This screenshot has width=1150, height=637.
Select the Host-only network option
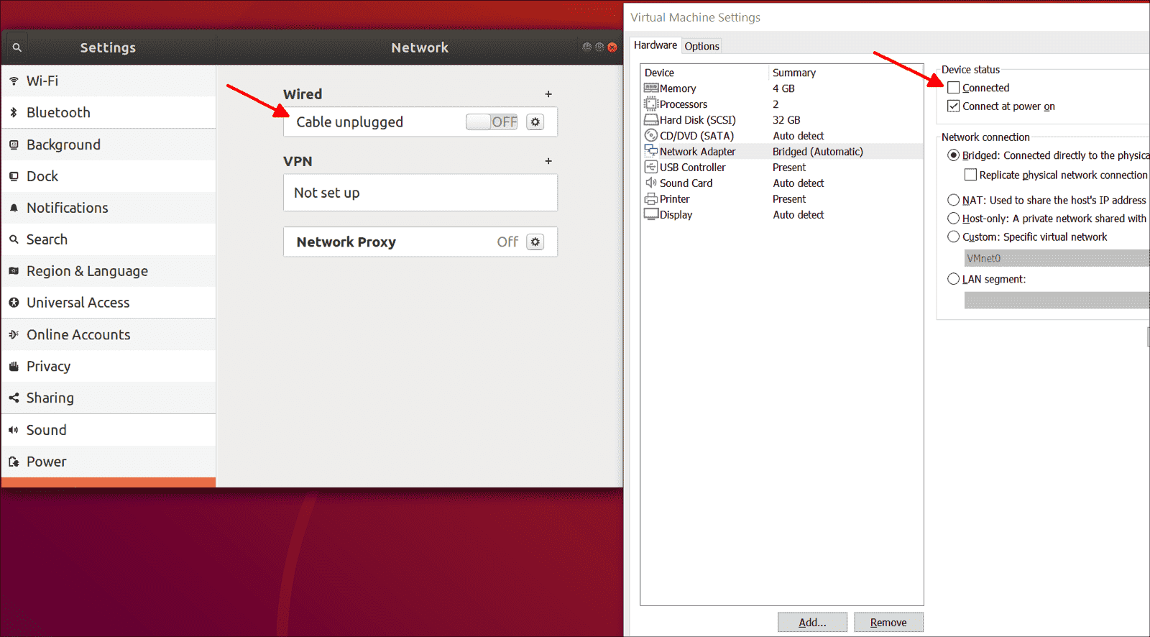[954, 219]
